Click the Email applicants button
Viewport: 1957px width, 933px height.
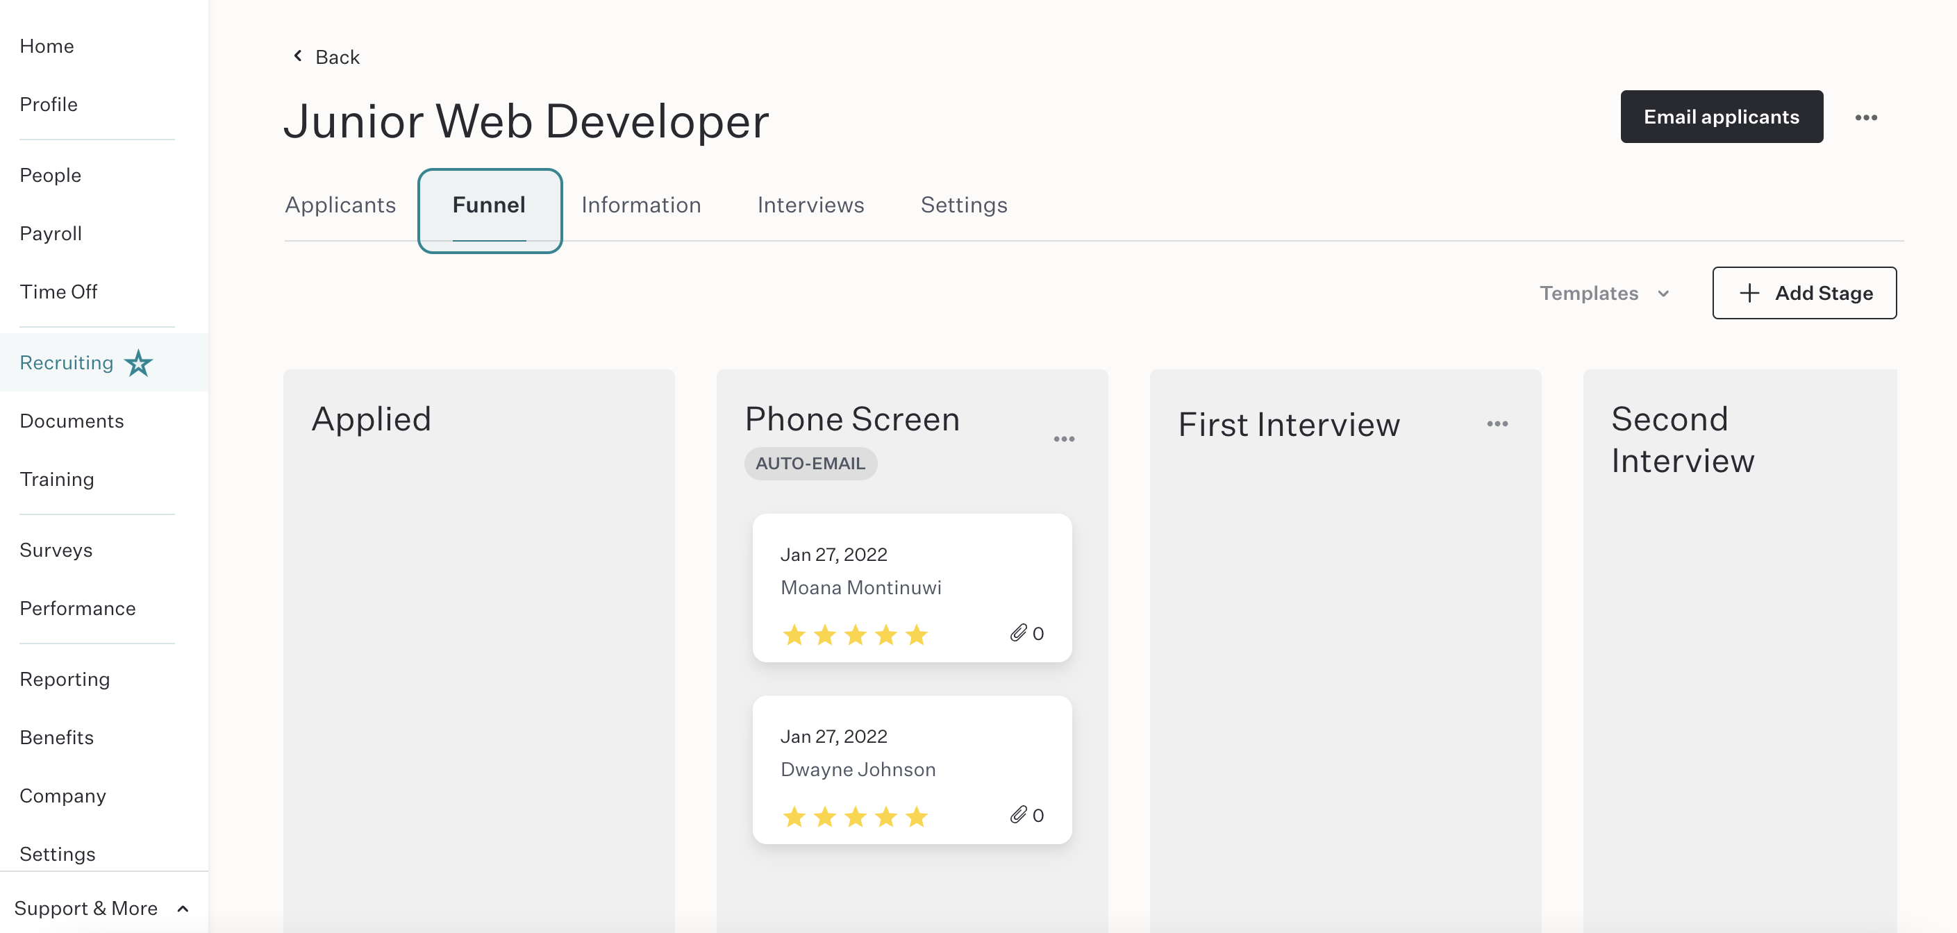[x=1721, y=117]
